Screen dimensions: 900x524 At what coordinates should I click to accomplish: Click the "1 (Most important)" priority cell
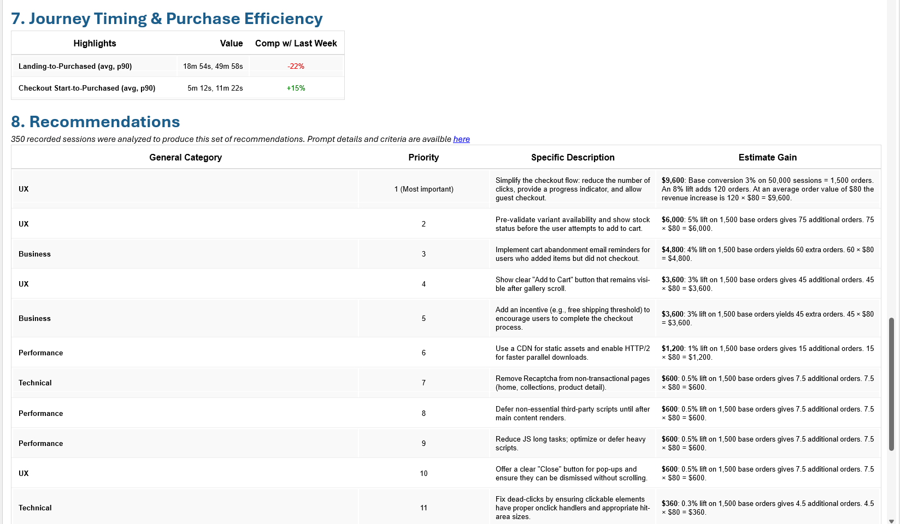423,189
